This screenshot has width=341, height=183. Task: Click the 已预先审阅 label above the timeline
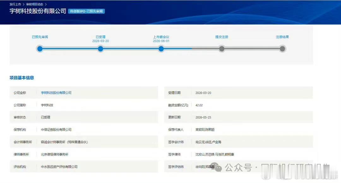tap(40, 37)
